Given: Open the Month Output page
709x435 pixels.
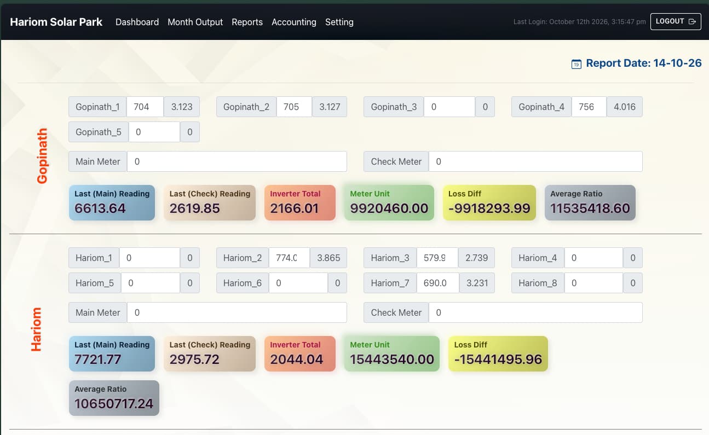Looking at the screenshot, I should pos(195,22).
